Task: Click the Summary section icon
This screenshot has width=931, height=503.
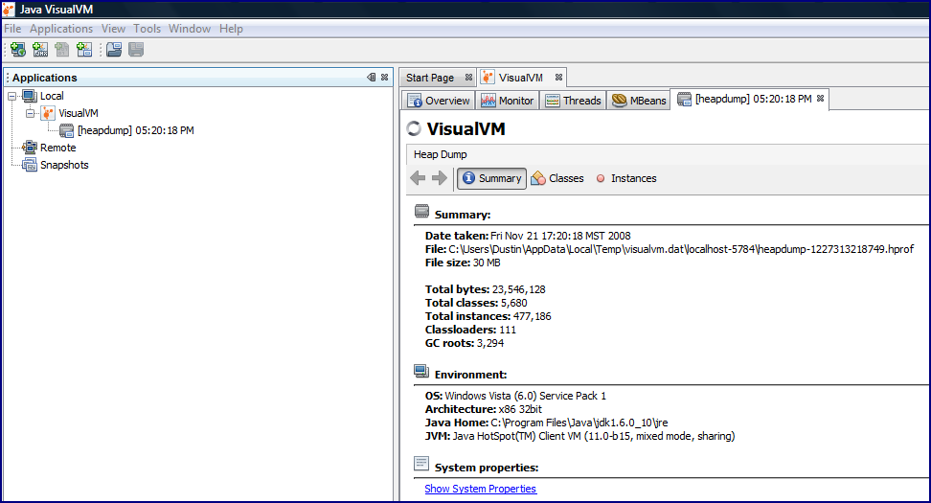Action: pyautogui.click(x=421, y=211)
